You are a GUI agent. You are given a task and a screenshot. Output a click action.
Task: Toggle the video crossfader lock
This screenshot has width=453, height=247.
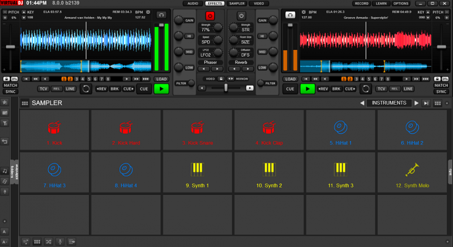point(221,79)
